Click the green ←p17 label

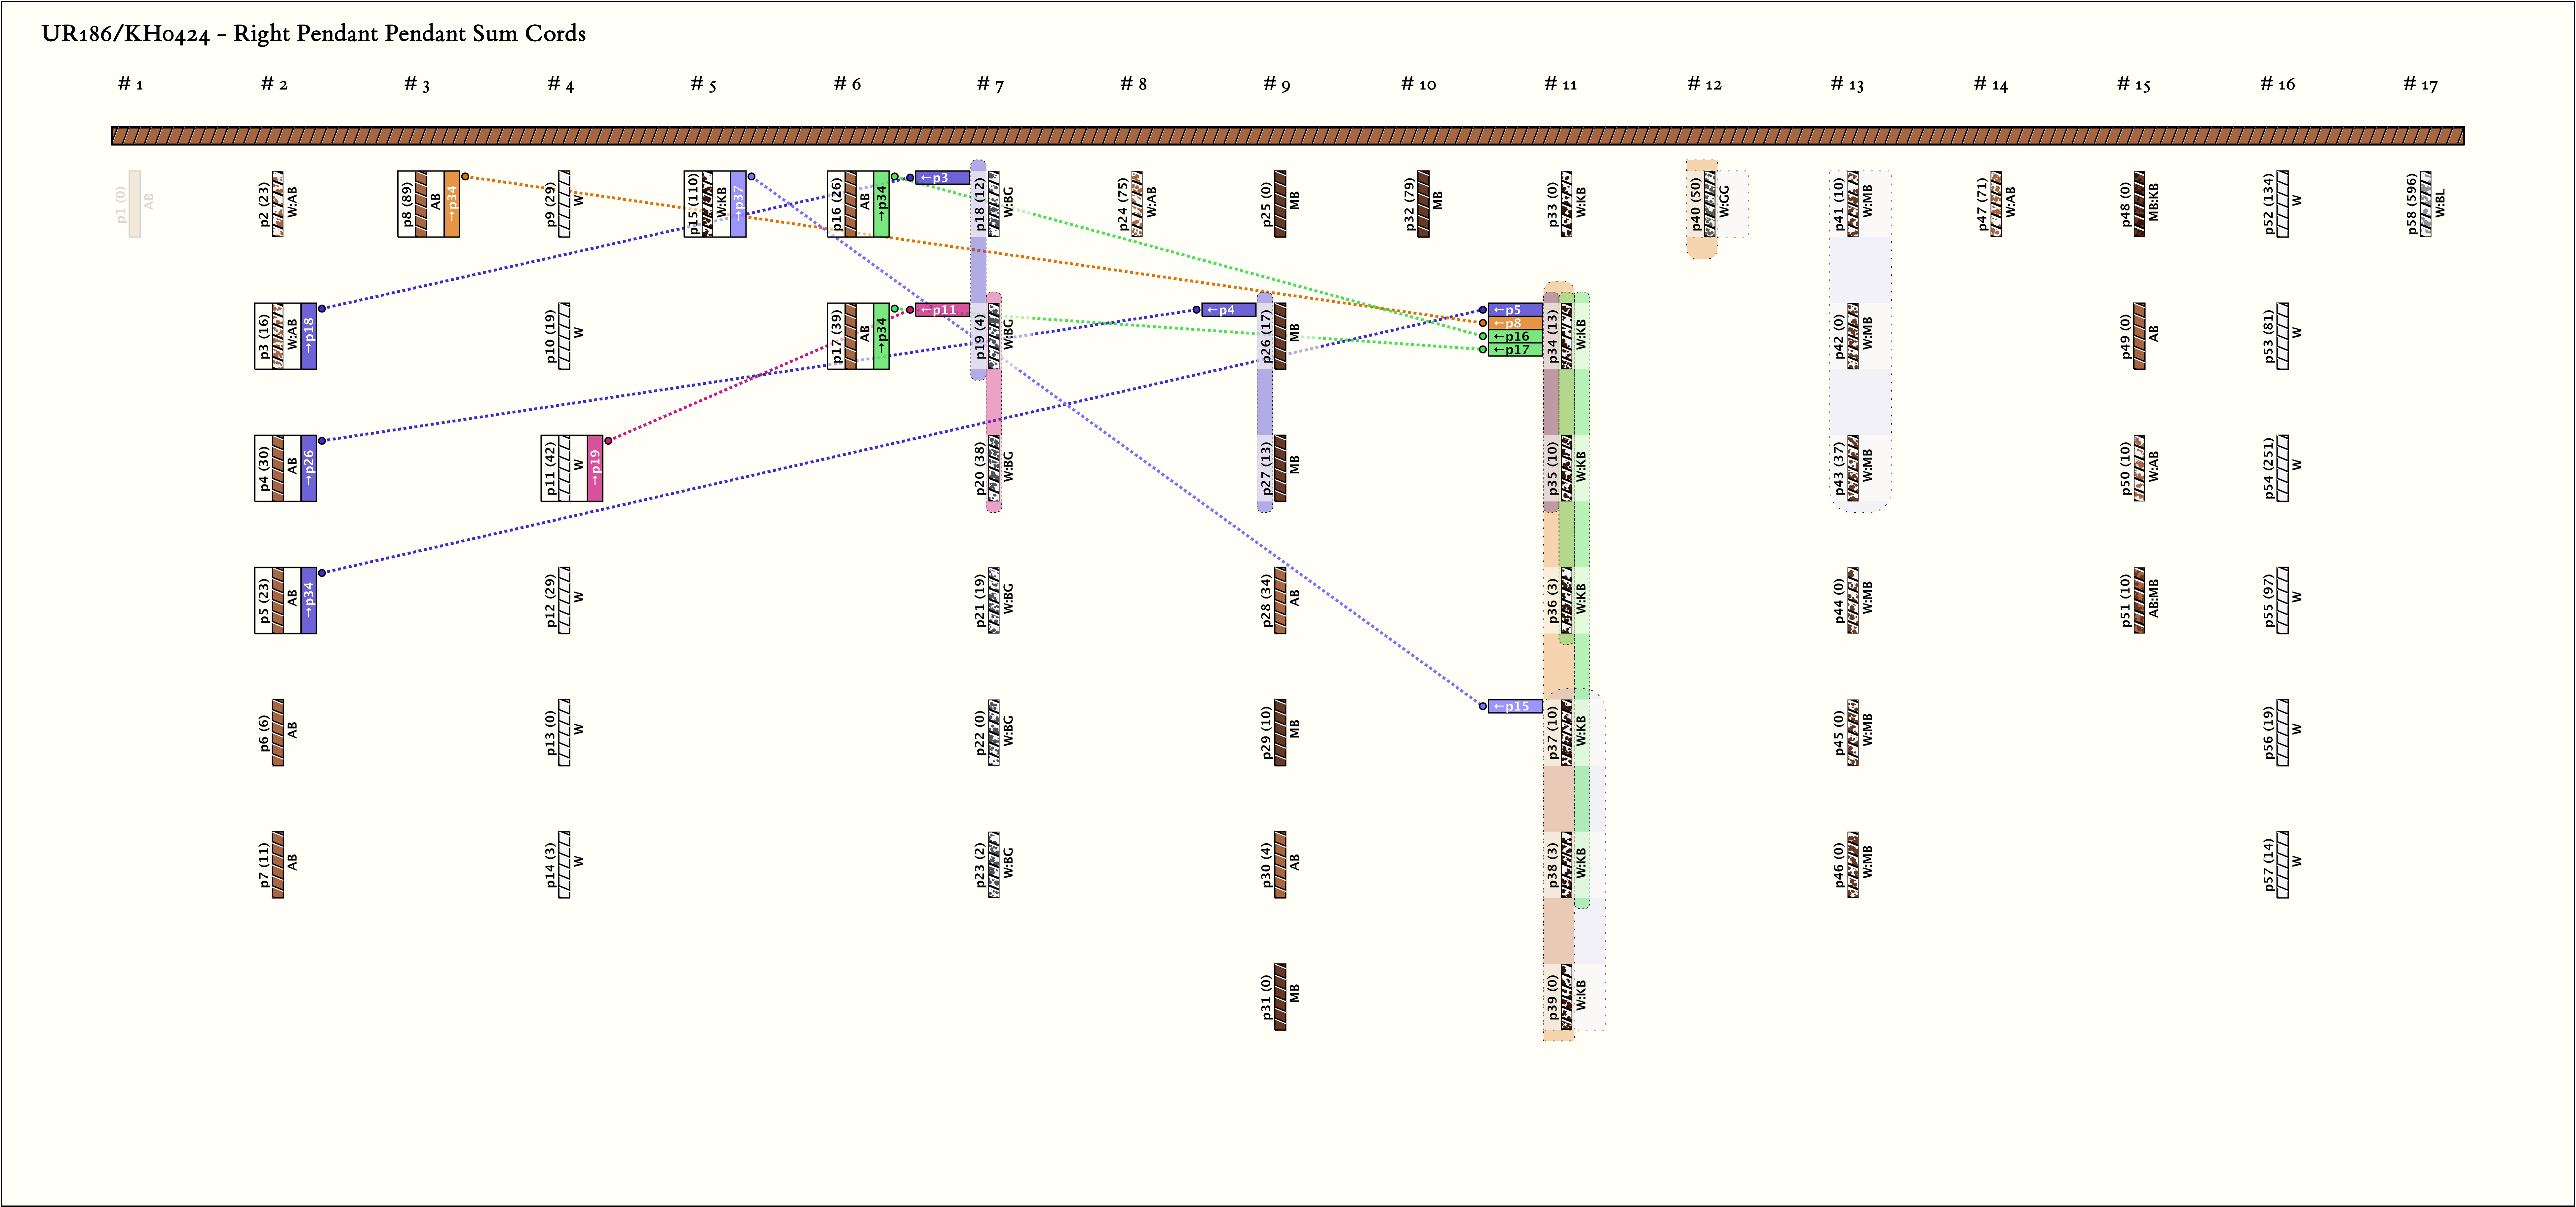(1515, 350)
